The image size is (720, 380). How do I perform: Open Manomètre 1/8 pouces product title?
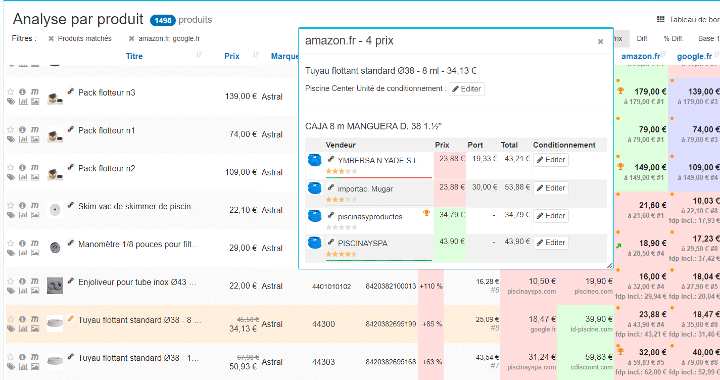tap(138, 244)
